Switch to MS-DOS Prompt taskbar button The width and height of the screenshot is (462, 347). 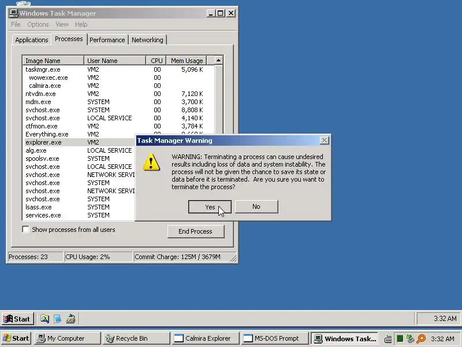(x=274, y=338)
